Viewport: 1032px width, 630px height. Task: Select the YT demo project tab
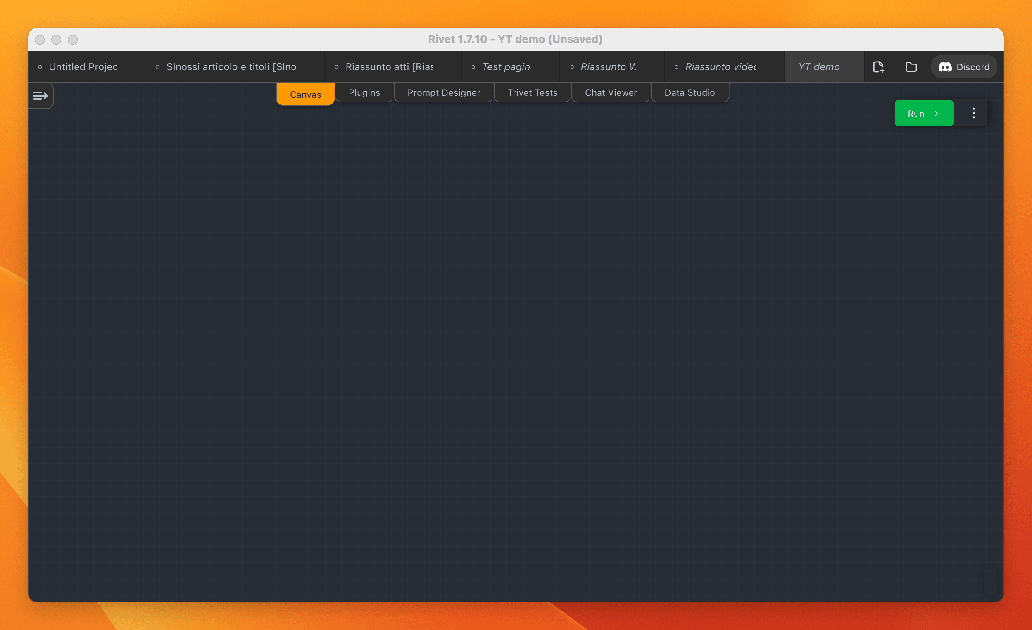point(824,67)
